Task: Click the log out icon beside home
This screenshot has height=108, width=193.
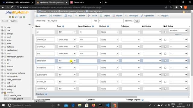Action: tap(13, 17)
